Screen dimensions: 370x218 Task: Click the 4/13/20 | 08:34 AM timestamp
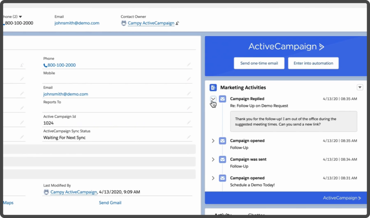pyautogui.click(x=340, y=159)
